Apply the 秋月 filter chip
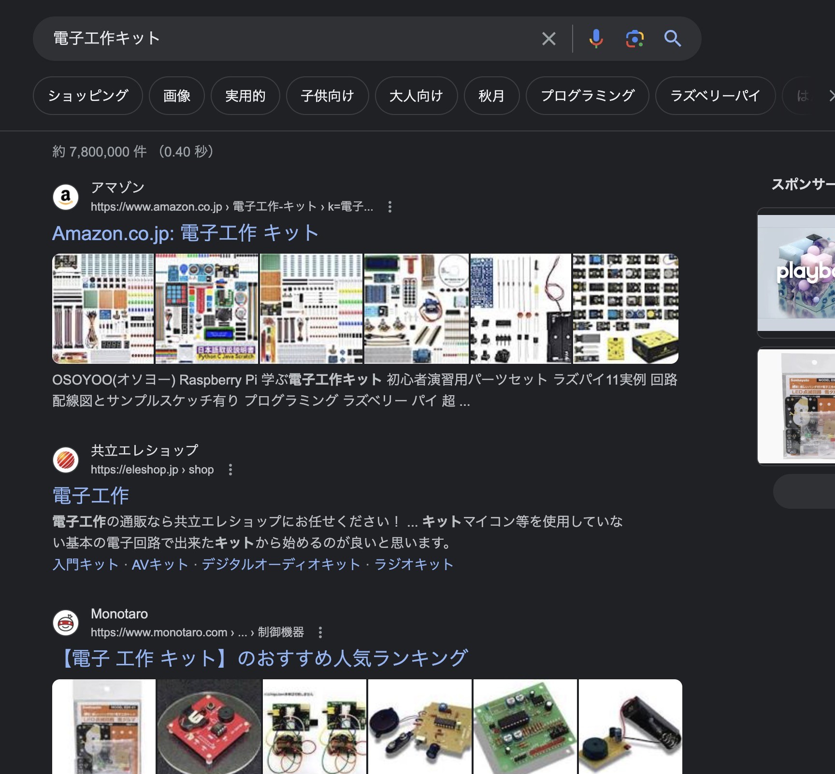 [x=491, y=96]
